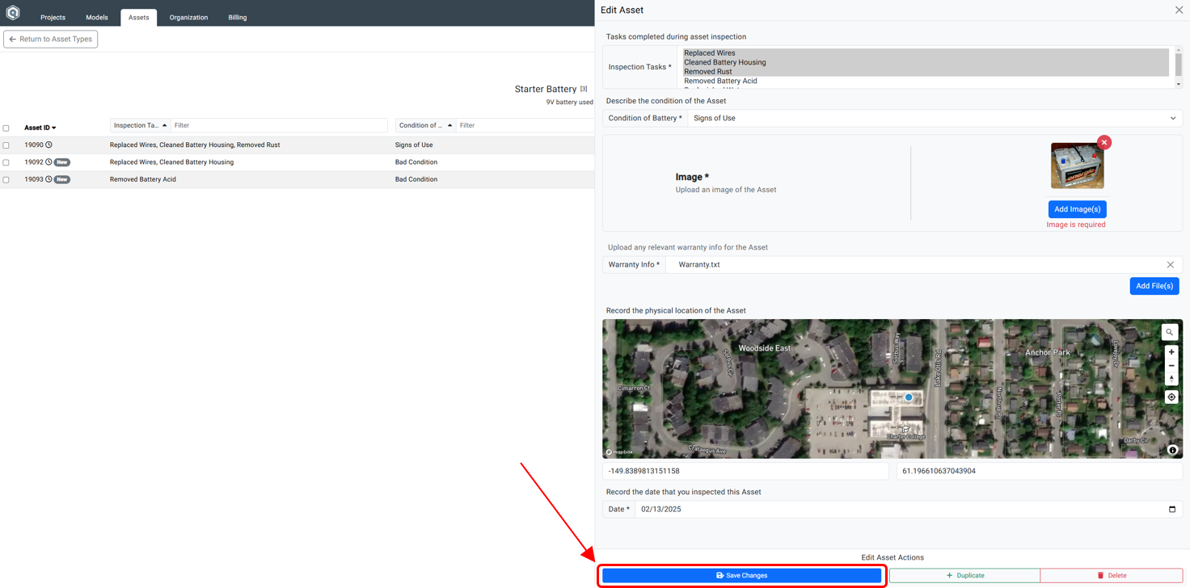The width and height of the screenshot is (1190, 588).
Task: Save Changes to the asset
Action: (741, 576)
